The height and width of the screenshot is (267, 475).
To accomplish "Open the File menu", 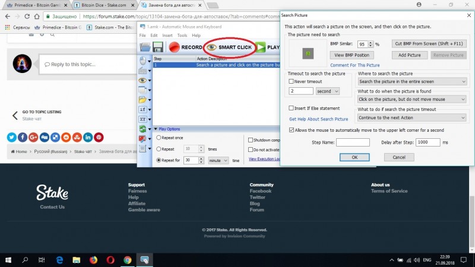I will 142,36.
